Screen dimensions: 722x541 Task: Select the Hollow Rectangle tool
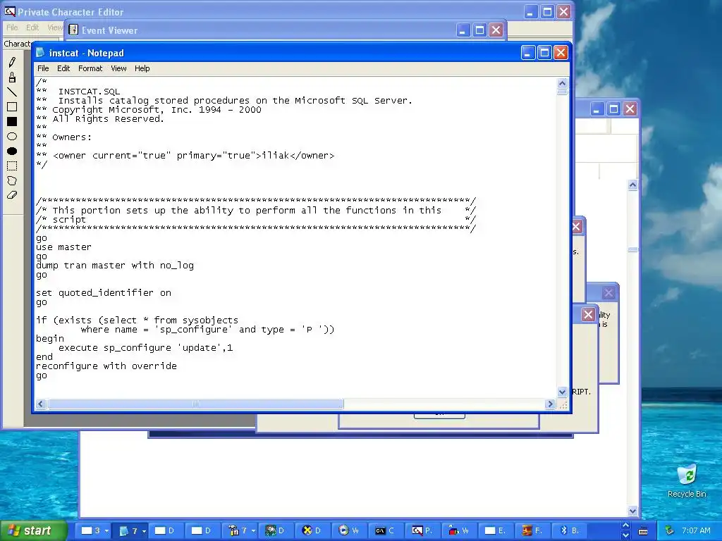(12, 107)
